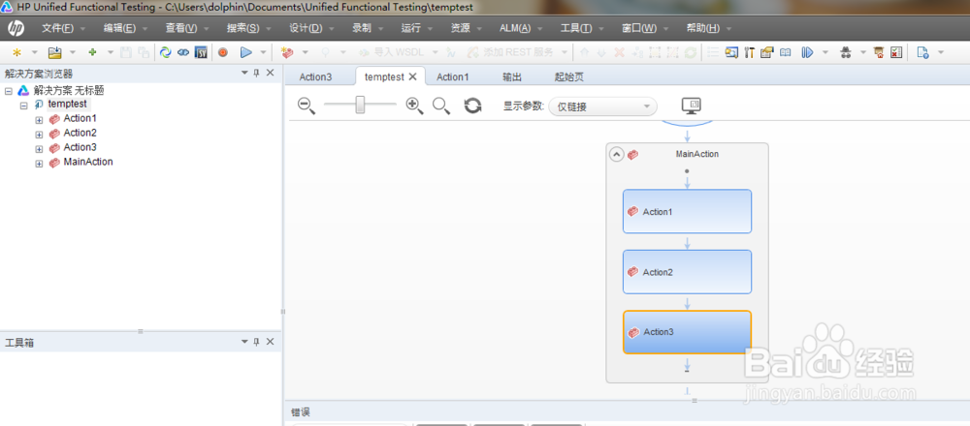Switch to the 输出 tab

[512, 77]
